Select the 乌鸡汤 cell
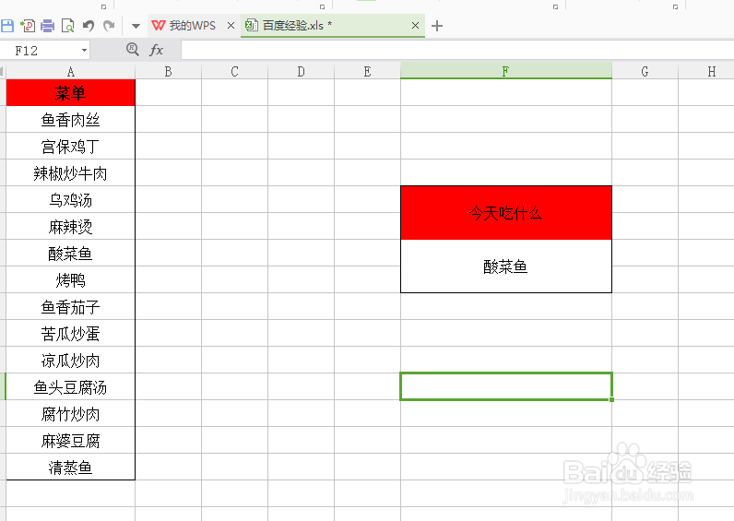Viewport: 734px width, 521px height. pyautogui.click(x=71, y=200)
